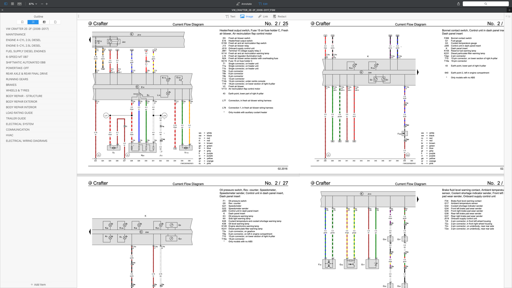512x288 pixels.
Task: Show page view in sidebar
Action: [x=55, y=22]
